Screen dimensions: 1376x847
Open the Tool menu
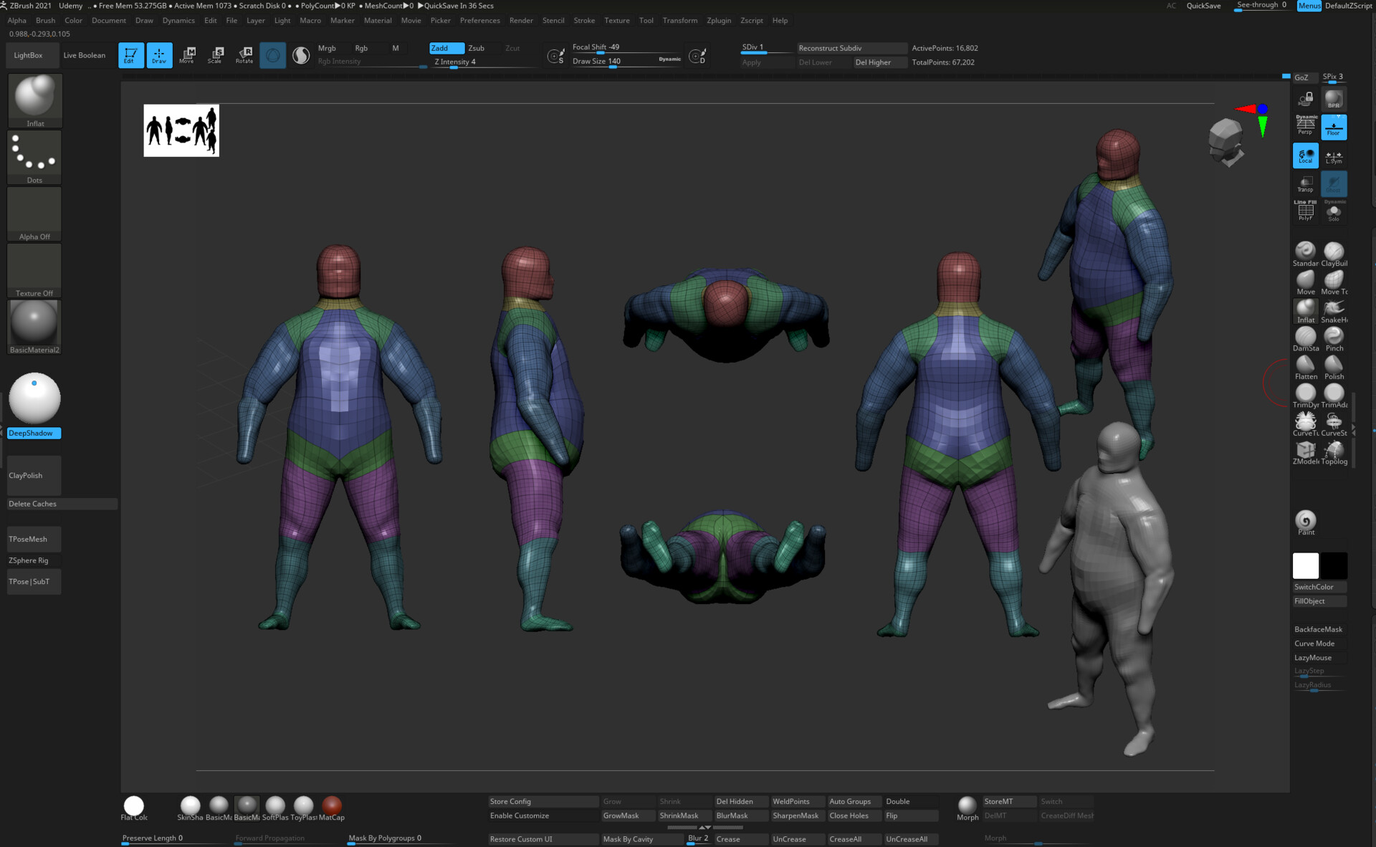pyautogui.click(x=645, y=20)
